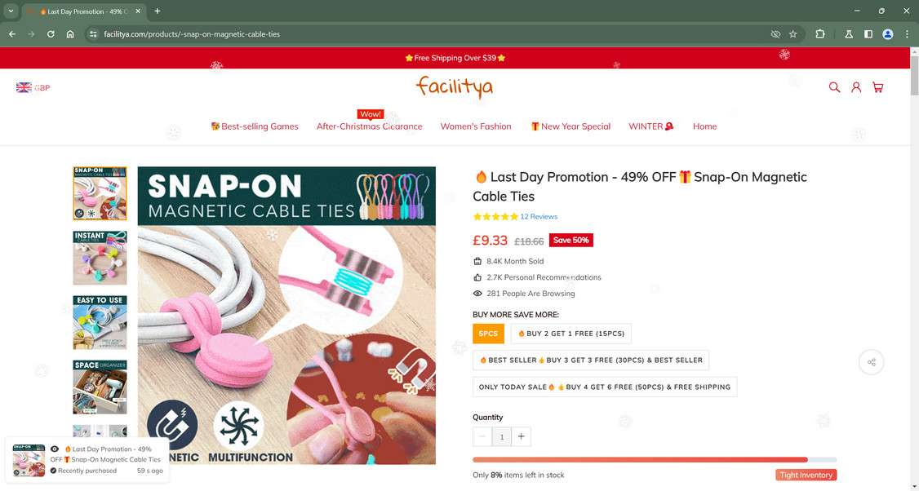Select the Buy 2 Get 1 Free (15PCS) option
The image size is (919, 491).
(570, 334)
